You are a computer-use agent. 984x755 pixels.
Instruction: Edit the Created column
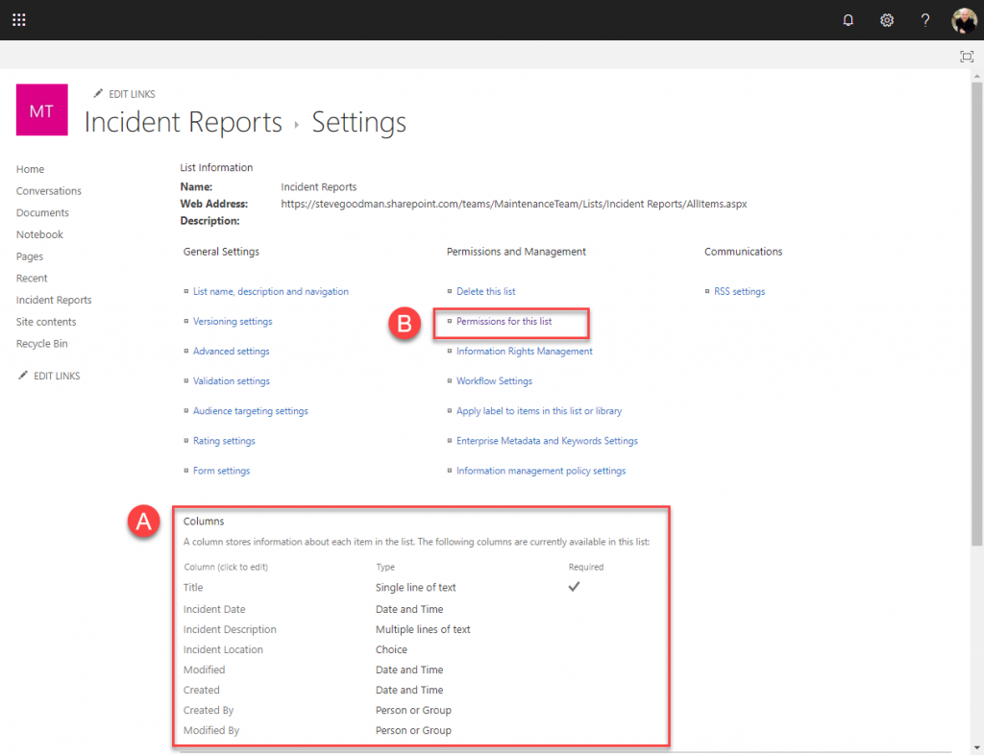click(x=202, y=690)
